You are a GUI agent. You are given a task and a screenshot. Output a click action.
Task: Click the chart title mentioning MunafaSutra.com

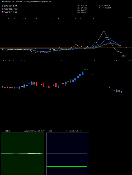point(27,2)
